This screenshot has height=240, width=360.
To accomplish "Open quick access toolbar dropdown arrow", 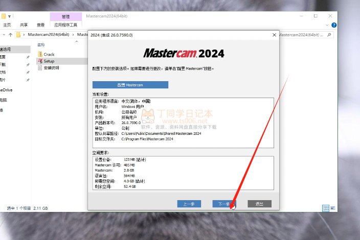I will tap(9, 16).
